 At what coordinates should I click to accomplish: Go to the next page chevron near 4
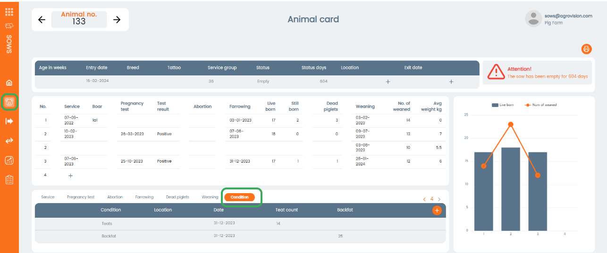click(439, 199)
